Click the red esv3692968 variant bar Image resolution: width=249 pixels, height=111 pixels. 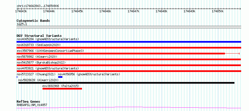tap(62, 89)
